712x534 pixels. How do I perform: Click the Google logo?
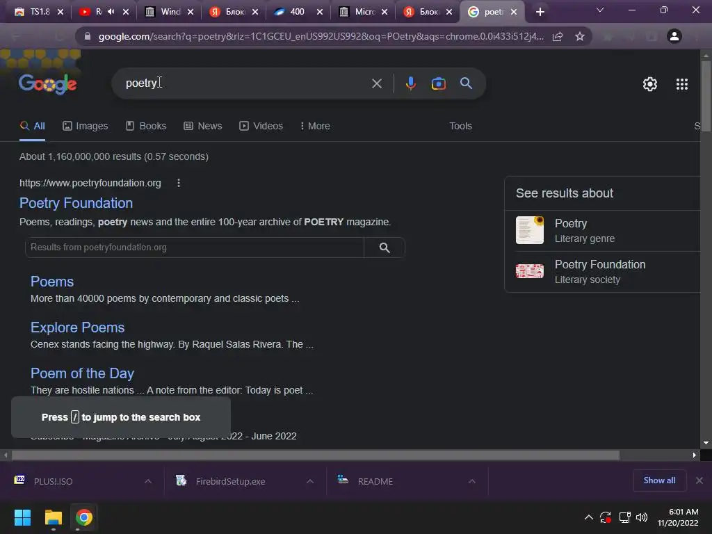coord(48,83)
